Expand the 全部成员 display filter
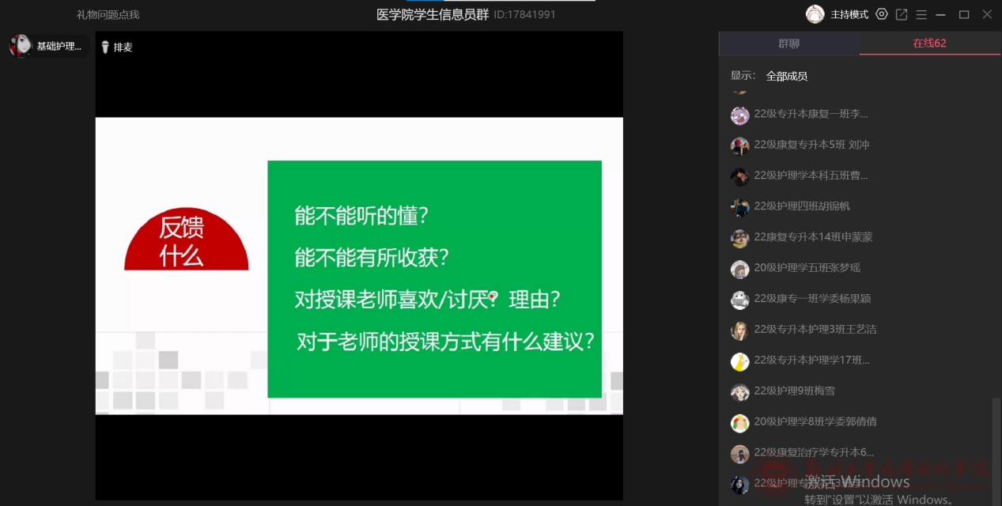The width and height of the screenshot is (1002, 506). point(786,76)
